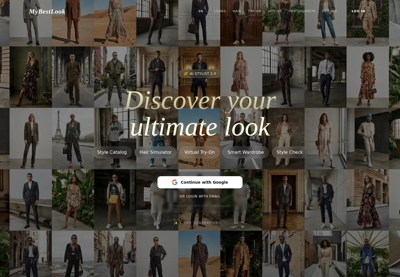View the Pricing page
Screen dimensions: 400x277
click(x=329, y=11)
